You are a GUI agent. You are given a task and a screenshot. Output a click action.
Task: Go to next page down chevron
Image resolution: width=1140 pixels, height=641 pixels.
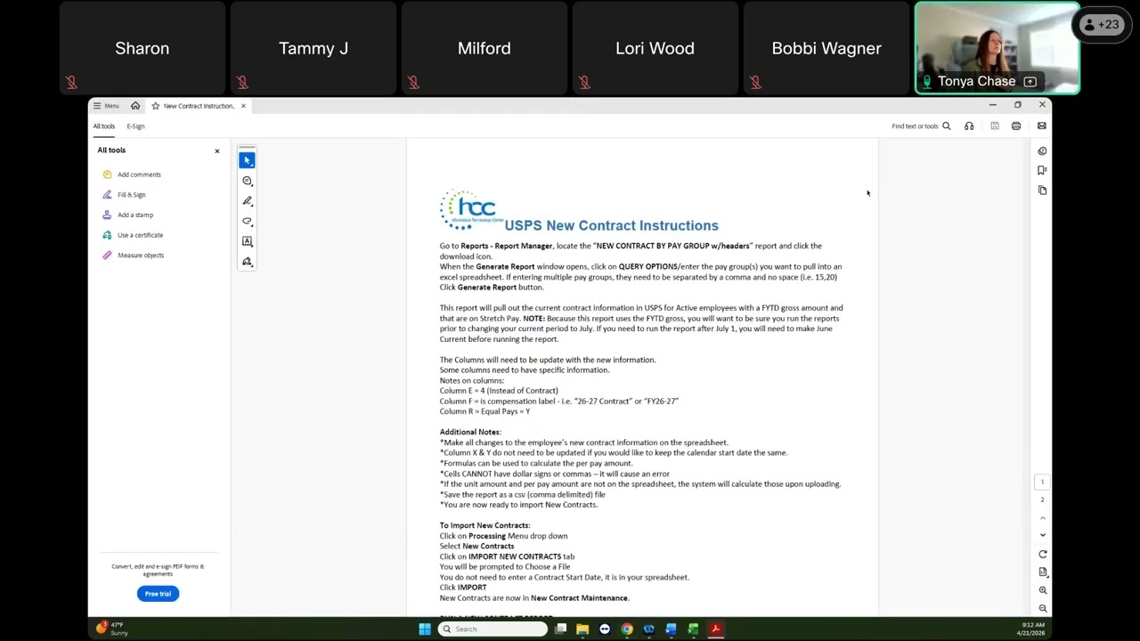point(1043,535)
